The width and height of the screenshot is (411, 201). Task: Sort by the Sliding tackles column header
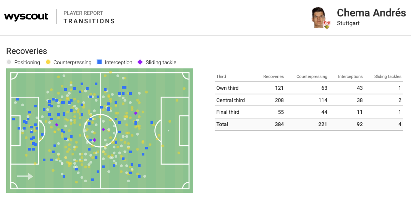click(388, 76)
